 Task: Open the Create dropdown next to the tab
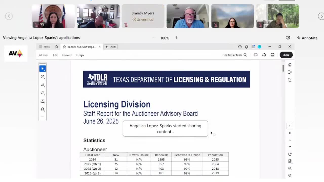click(111, 47)
